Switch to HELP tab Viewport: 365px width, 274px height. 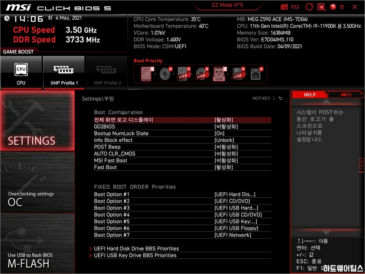pyautogui.click(x=310, y=95)
